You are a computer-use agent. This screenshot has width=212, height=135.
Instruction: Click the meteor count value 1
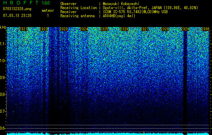(x=48, y=16)
